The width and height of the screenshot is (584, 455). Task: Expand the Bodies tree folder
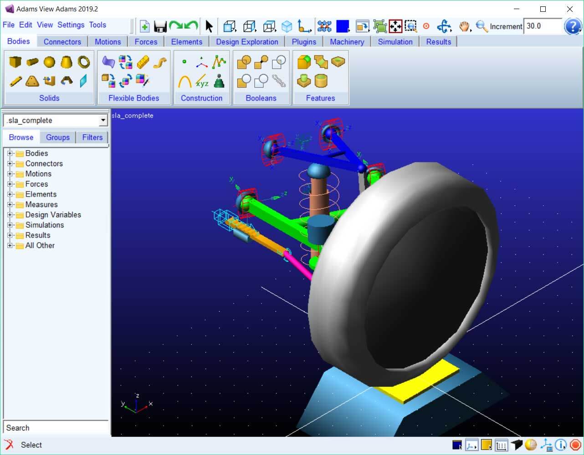pyautogui.click(x=10, y=153)
